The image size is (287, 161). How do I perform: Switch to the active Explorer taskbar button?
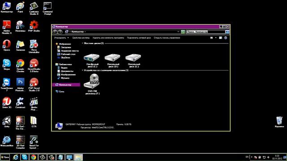(78, 157)
